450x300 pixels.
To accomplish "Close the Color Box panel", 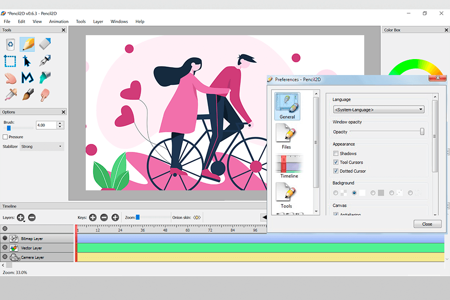I will [446, 30].
